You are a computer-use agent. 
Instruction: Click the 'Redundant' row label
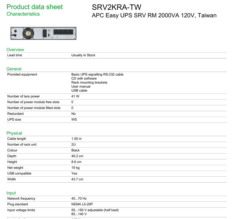[x=15, y=114]
